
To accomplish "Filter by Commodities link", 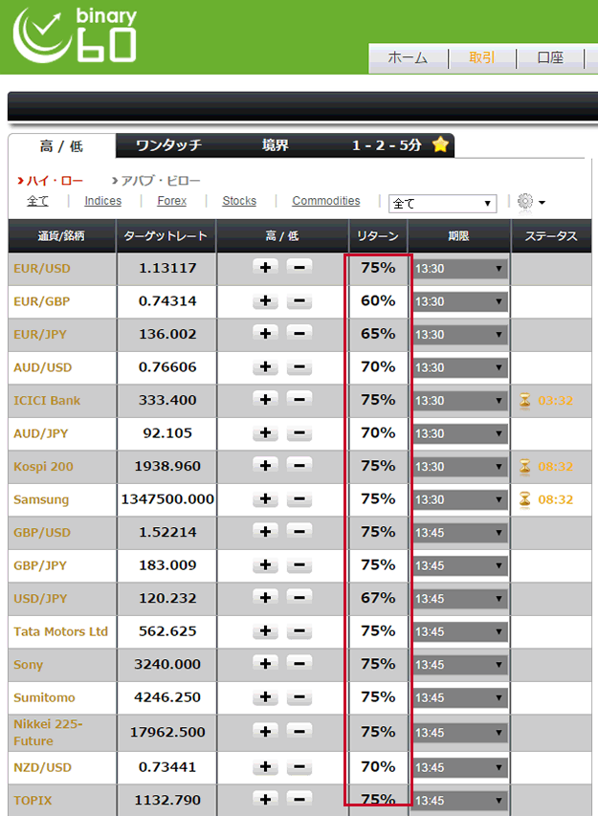I will (x=326, y=201).
